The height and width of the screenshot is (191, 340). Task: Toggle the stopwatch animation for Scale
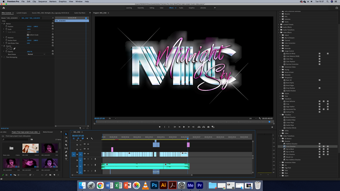(6, 29)
